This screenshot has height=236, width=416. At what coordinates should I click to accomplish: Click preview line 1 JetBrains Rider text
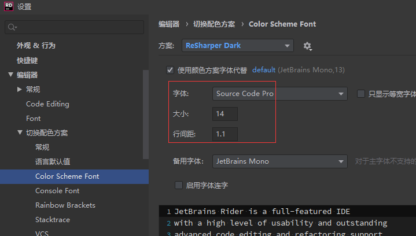tap(262, 211)
